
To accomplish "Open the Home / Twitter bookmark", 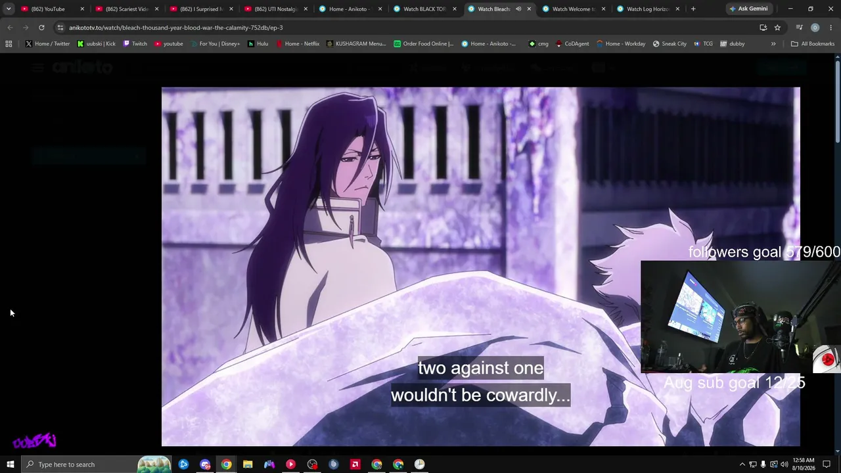I will [x=47, y=44].
